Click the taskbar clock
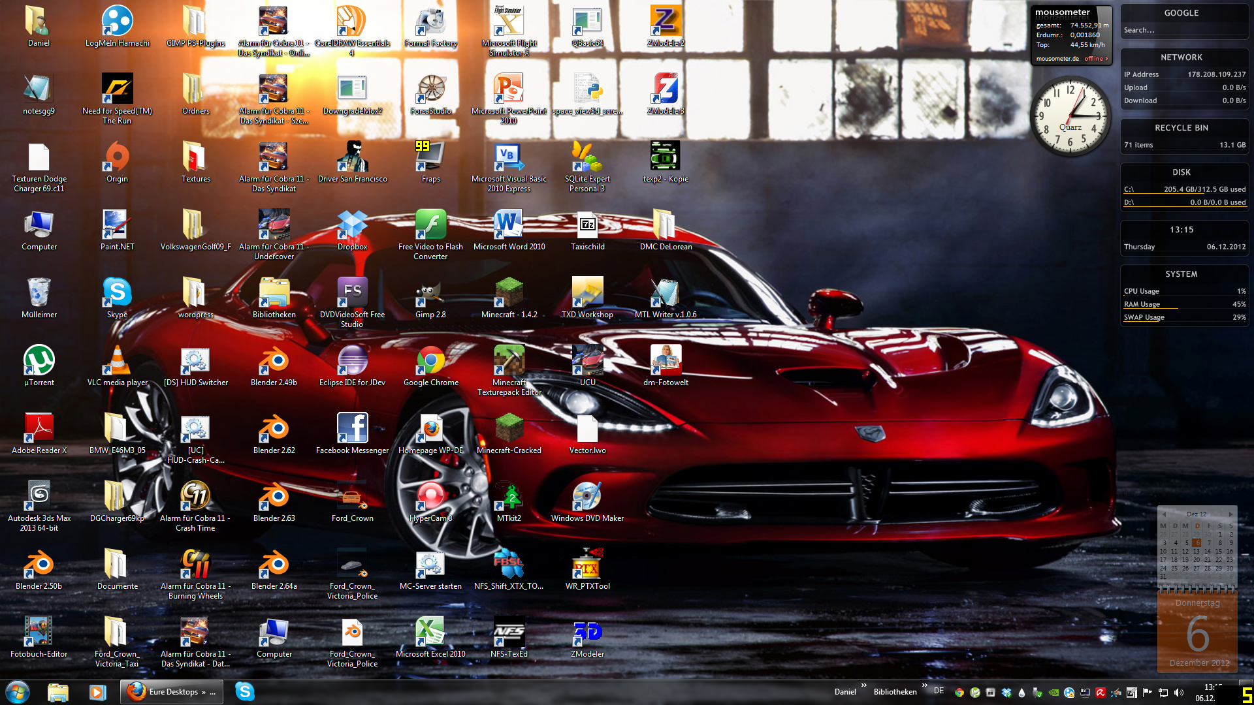Viewport: 1254px width, 705px height. (1210, 693)
